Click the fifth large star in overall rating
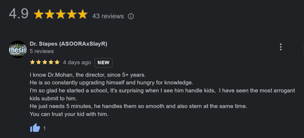The image size is (304, 138). (82, 15)
